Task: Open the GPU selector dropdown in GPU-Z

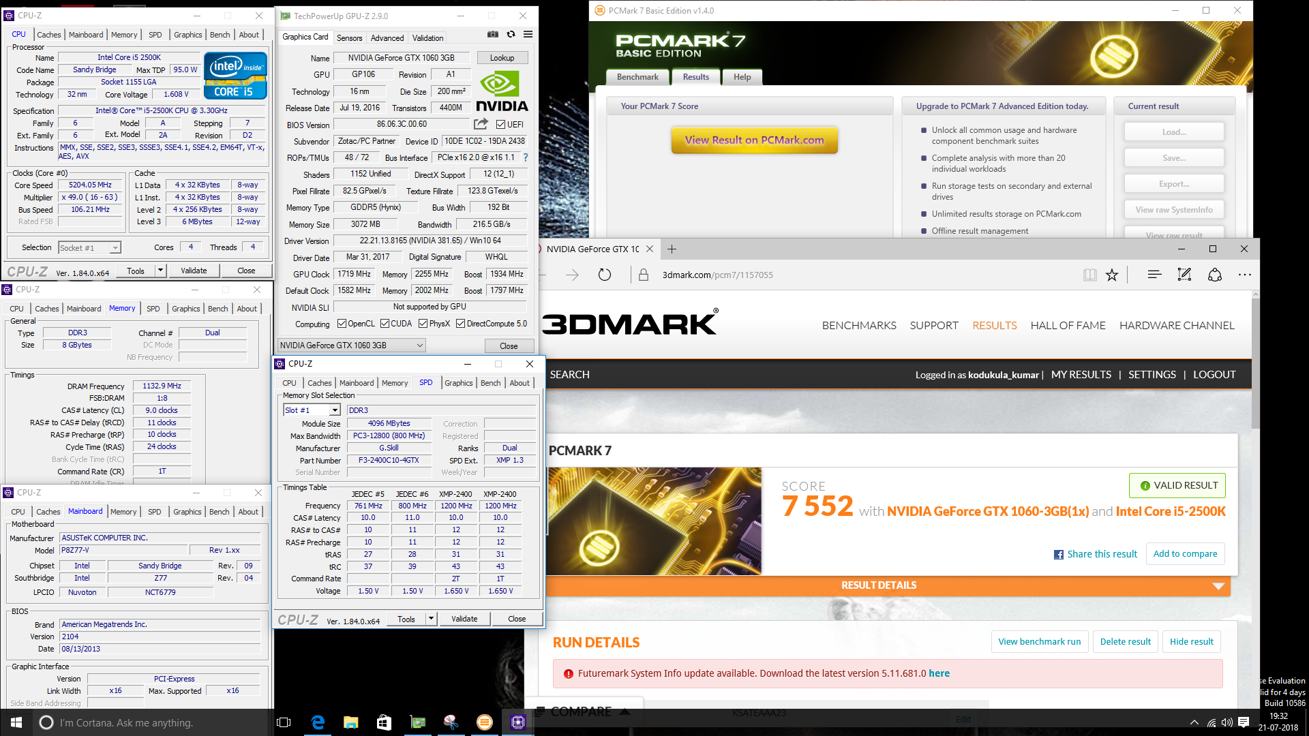Action: (352, 346)
